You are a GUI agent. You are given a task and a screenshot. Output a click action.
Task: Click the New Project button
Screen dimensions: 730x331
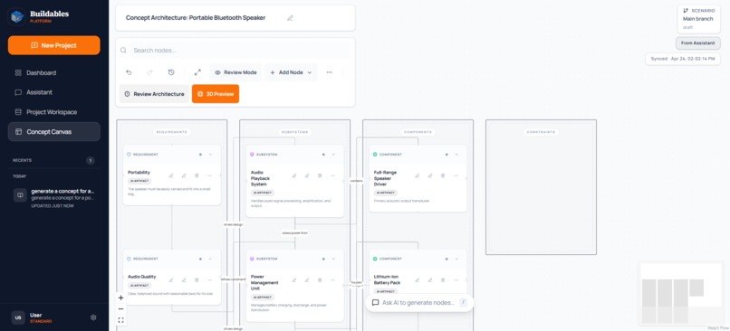click(54, 45)
